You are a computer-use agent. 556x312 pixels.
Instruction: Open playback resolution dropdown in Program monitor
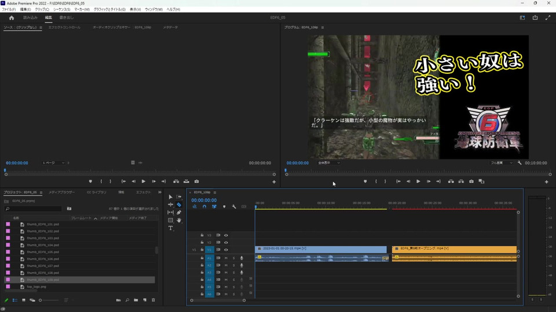click(502, 163)
